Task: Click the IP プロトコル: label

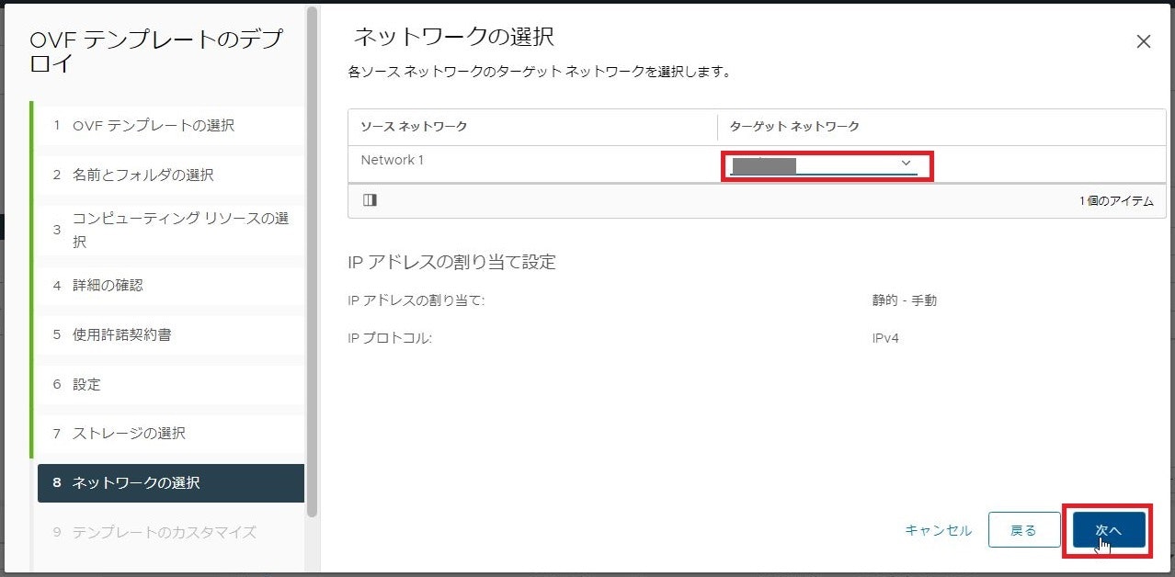Action: (390, 338)
